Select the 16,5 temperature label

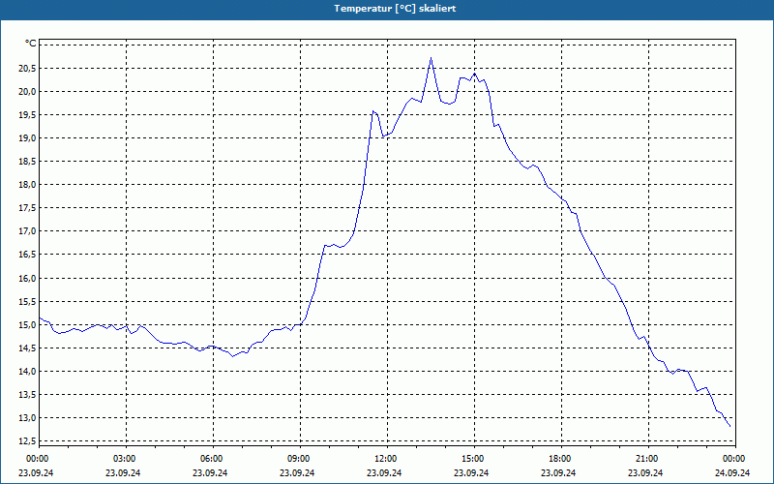click(x=27, y=255)
